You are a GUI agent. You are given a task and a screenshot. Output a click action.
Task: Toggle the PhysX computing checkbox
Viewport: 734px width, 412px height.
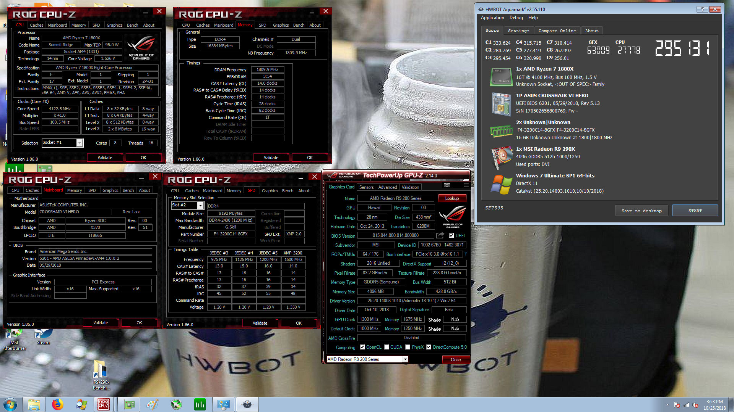click(408, 347)
